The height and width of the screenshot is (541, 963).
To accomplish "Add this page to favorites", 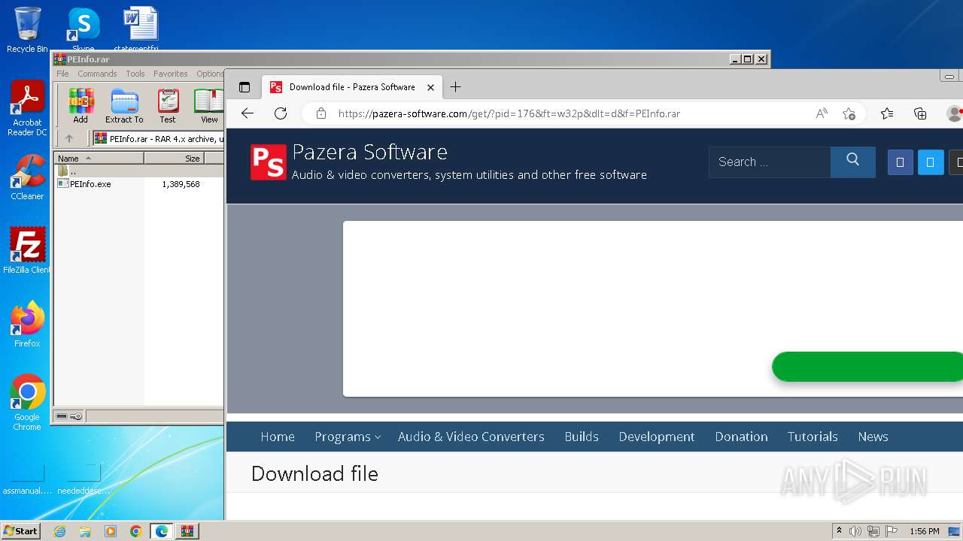I will point(849,113).
